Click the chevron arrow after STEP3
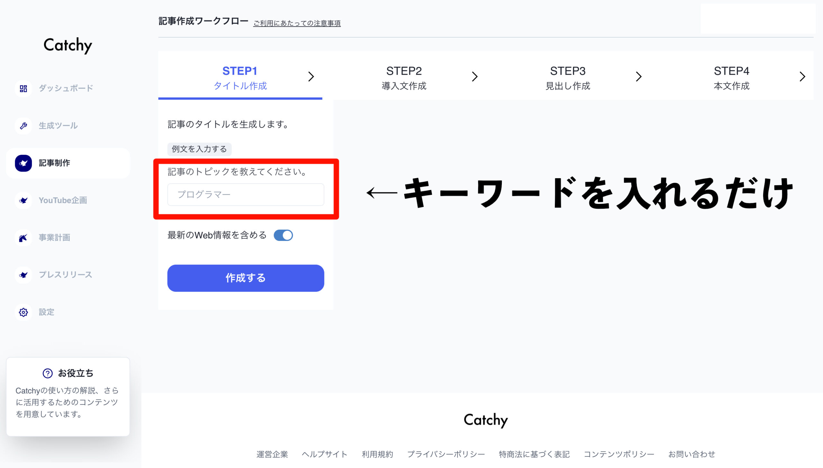This screenshot has width=823, height=468. pyautogui.click(x=638, y=77)
